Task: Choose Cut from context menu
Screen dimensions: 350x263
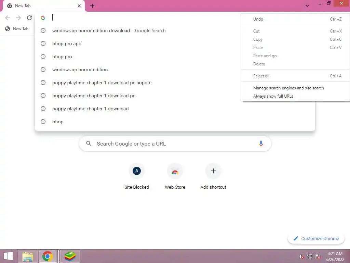Action: coord(295,31)
